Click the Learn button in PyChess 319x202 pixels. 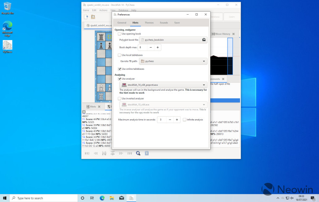[x=232, y=17]
